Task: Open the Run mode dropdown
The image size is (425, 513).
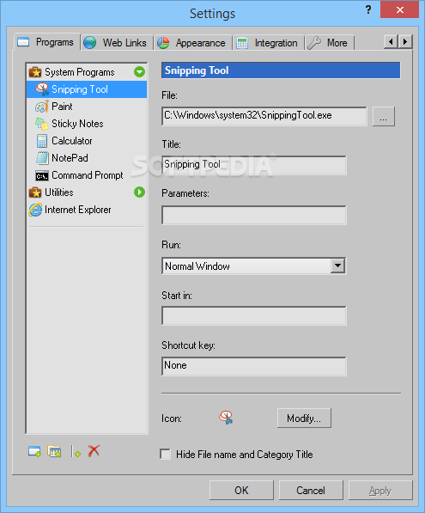Action: tap(337, 266)
